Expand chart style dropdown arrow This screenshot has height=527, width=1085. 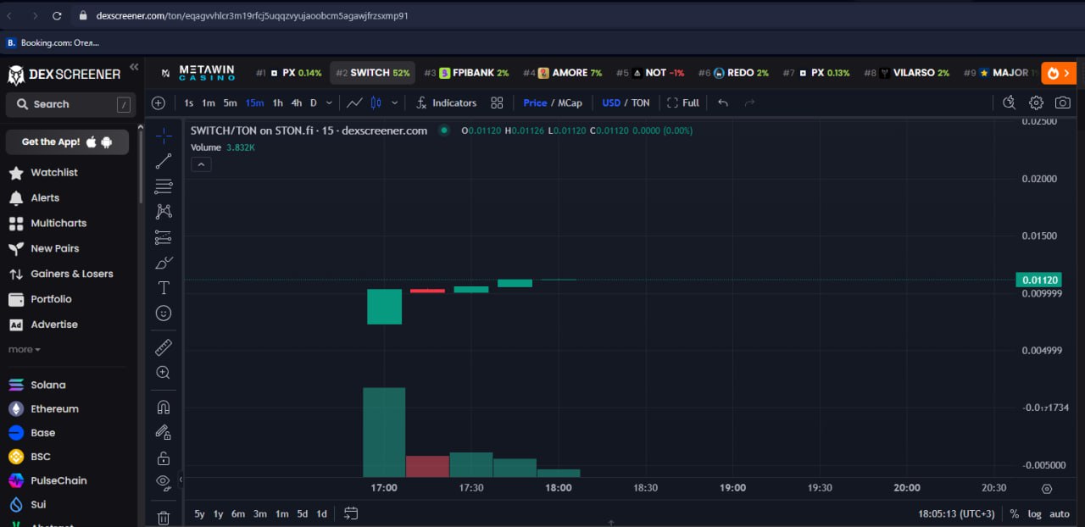click(394, 103)
